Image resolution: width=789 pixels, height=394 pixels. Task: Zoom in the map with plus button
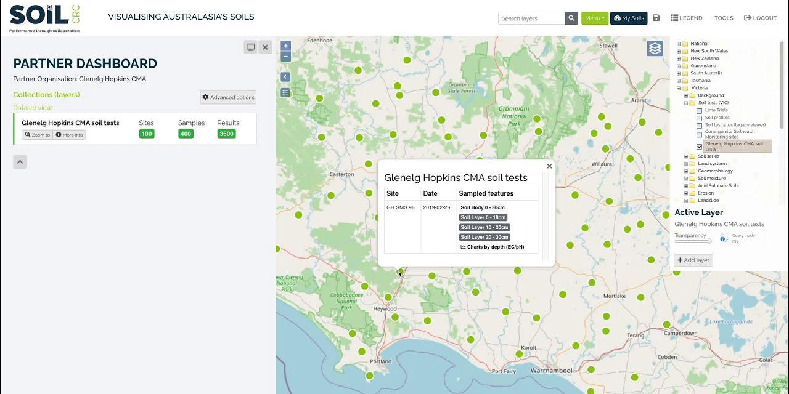click(285, 46)
